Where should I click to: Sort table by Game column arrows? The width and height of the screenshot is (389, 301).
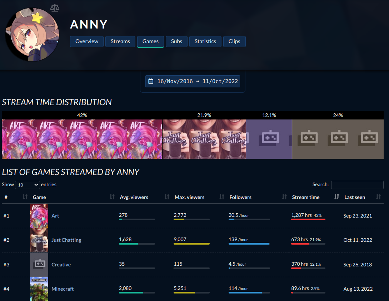(112, 197)
